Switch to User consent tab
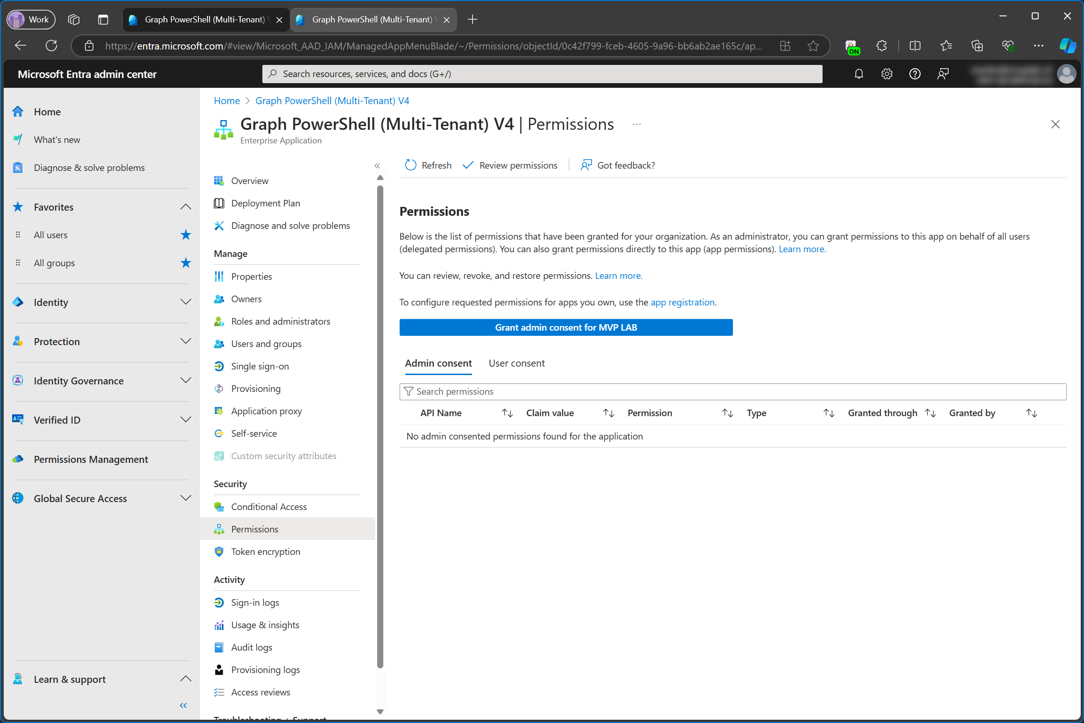The height and width of the screenshot is (723, 1084). click(517, 363)
